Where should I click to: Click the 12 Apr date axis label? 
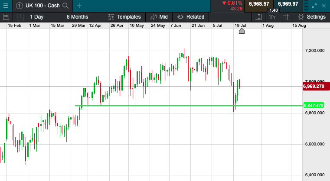pyautogui.click(x=95, y=26)
